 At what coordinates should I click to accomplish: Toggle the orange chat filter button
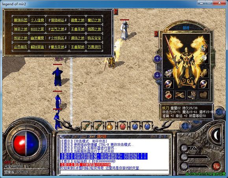point(102,136)
